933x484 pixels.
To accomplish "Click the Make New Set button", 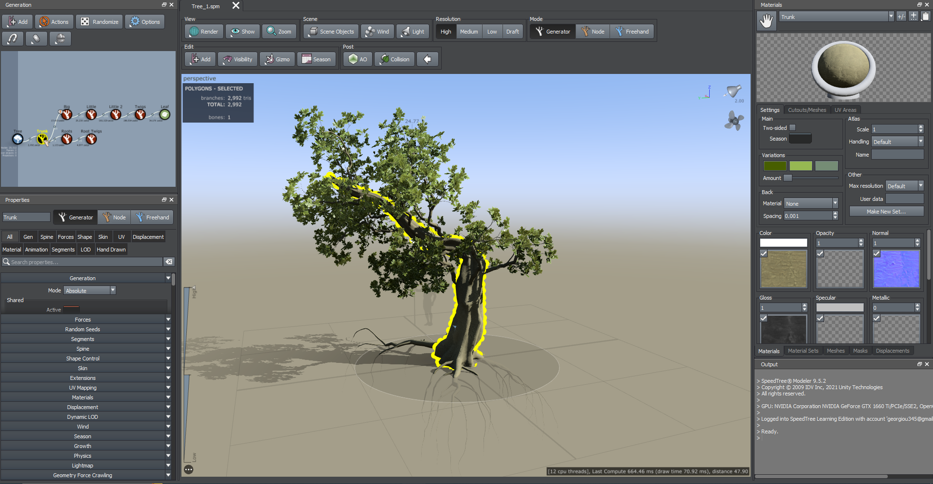I will [886, 211].
